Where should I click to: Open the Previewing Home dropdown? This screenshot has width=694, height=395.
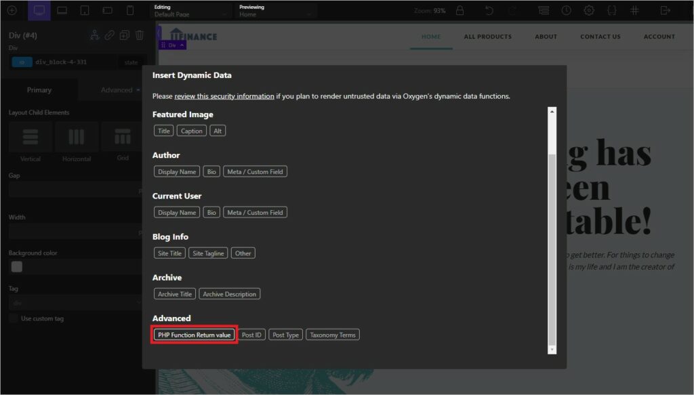point(277,11)
